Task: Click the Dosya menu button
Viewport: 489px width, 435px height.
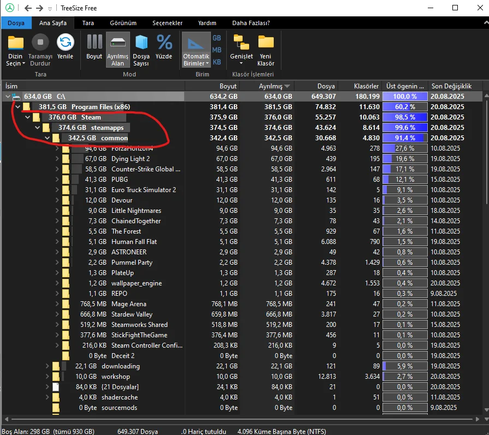Action: point(16,23)
